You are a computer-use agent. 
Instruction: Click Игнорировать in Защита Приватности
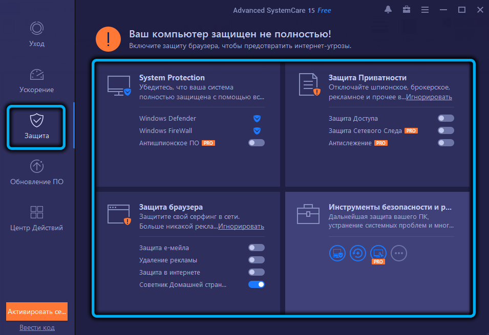429,97
